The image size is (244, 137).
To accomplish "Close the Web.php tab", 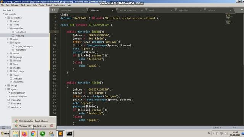I will [112, 10].
